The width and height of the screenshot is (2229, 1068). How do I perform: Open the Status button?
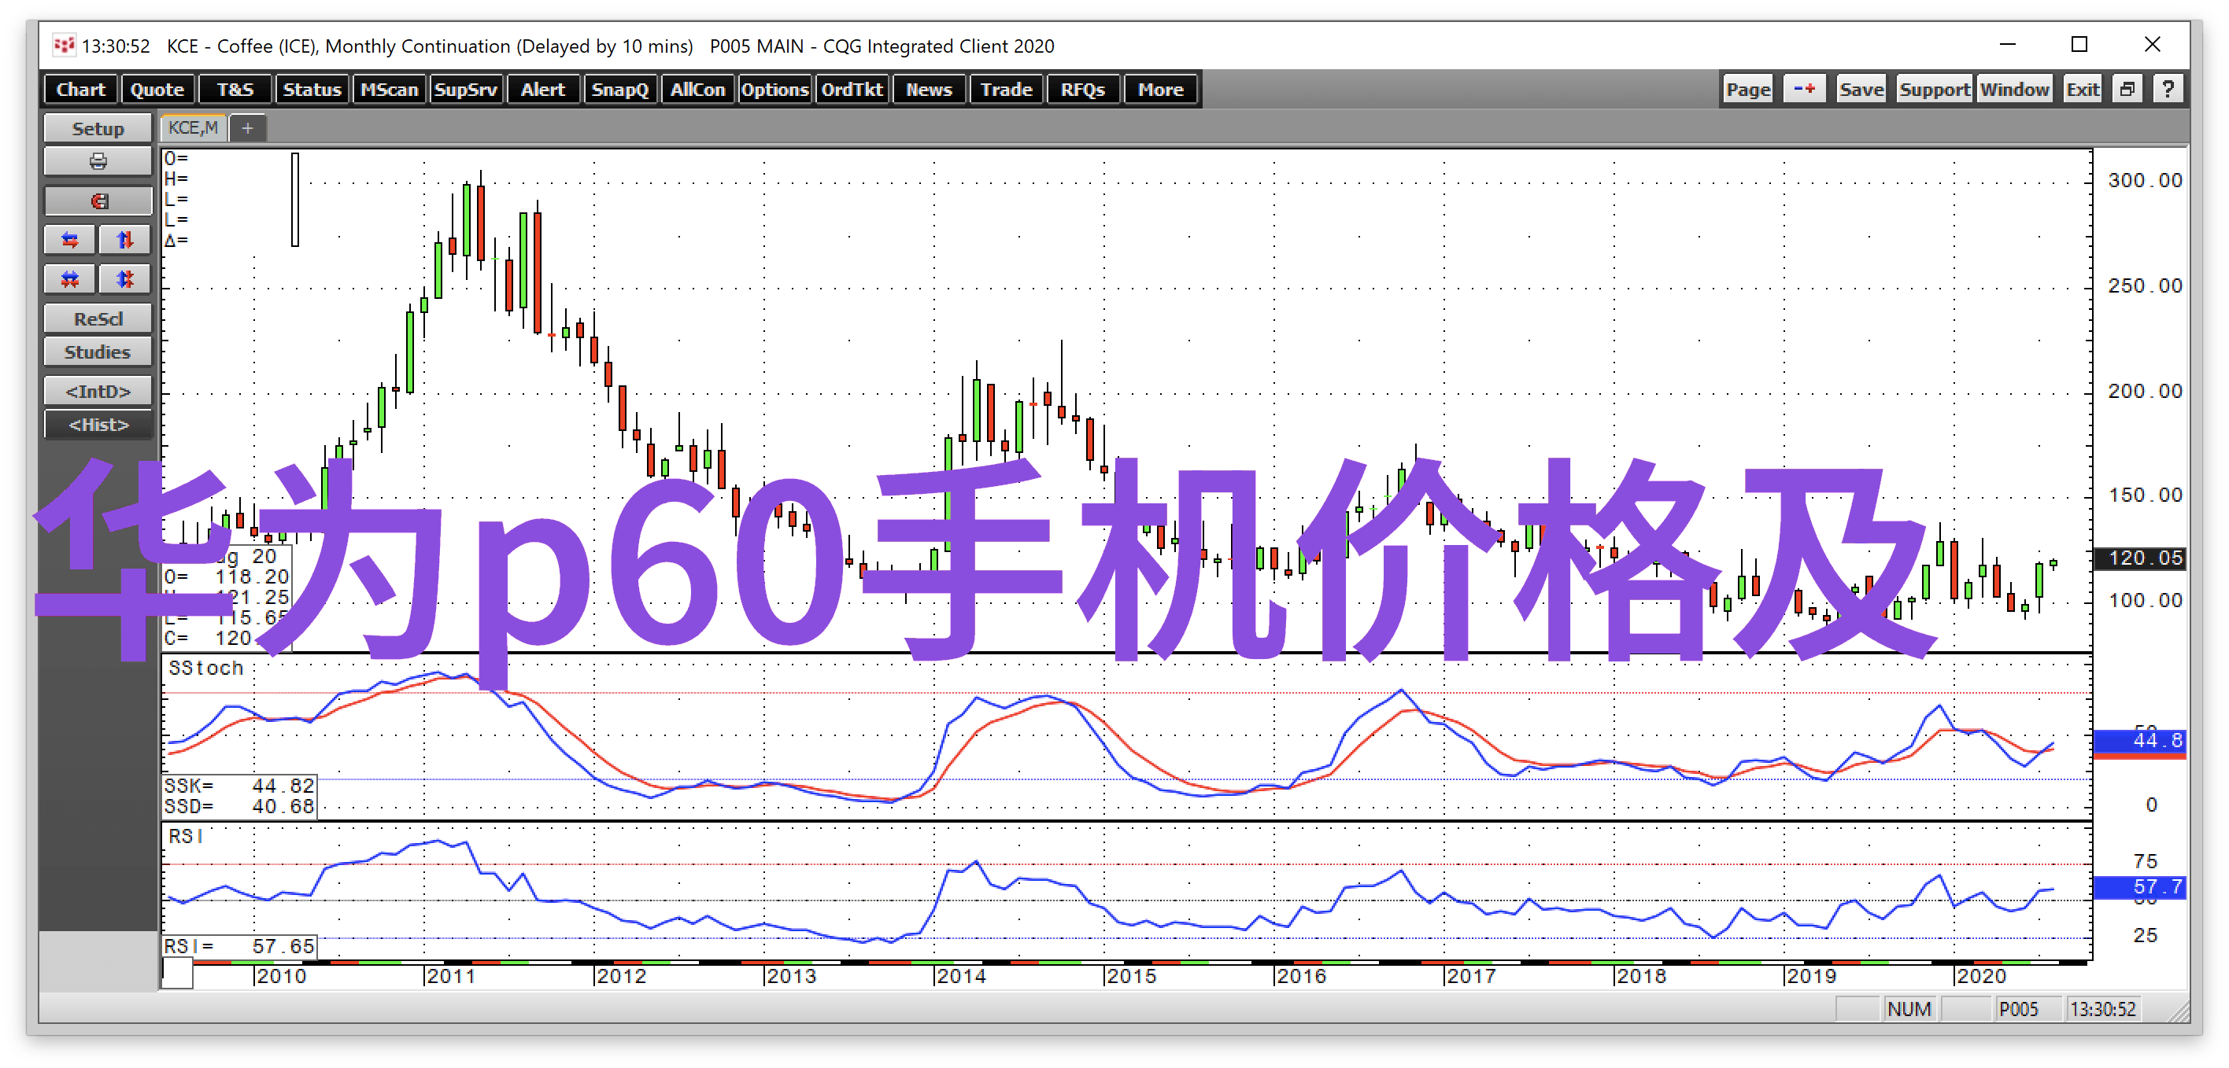point(312,89)
